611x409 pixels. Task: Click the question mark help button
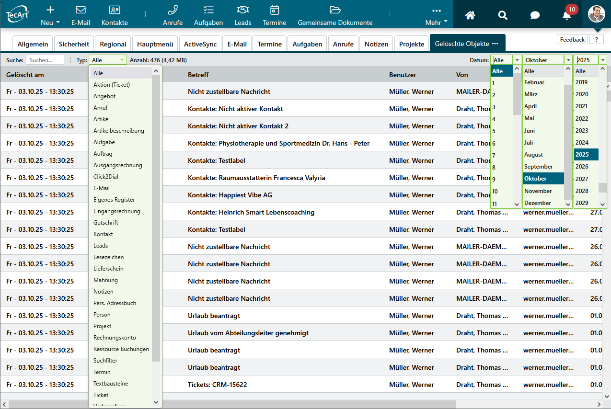pyautogui.click(x=596, y=39)
